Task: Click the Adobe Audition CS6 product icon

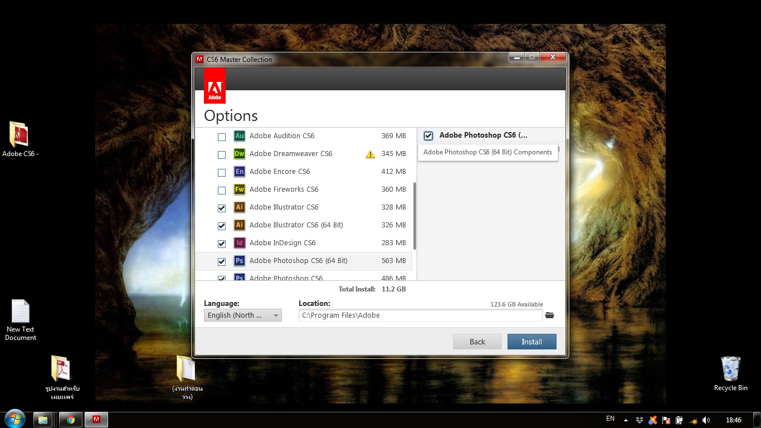Action: [239, 136]
